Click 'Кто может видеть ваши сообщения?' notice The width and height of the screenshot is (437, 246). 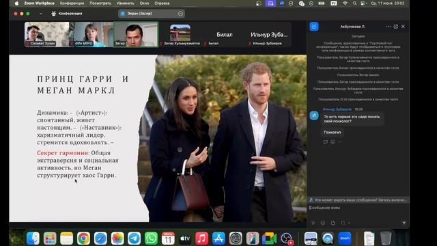[x=358, y=200]
